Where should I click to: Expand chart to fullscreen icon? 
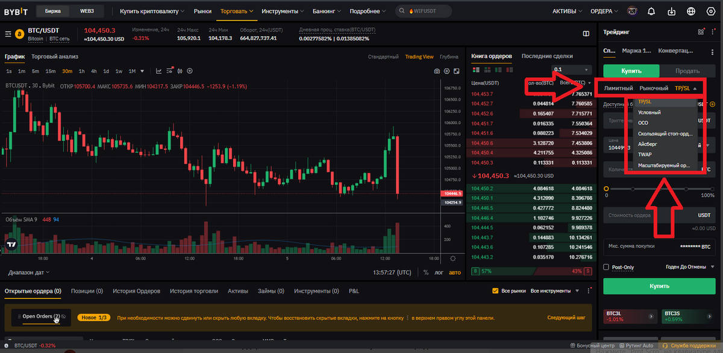[455, 71]
